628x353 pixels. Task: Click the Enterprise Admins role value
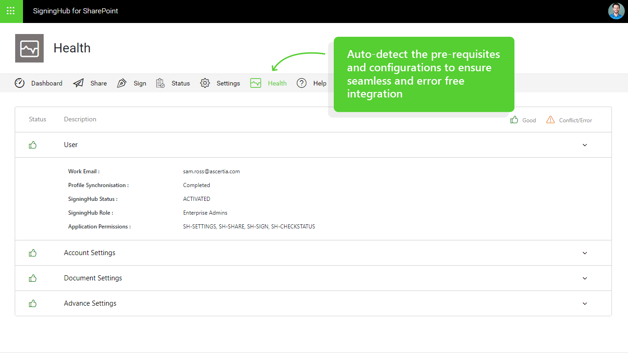click(205, 213)
